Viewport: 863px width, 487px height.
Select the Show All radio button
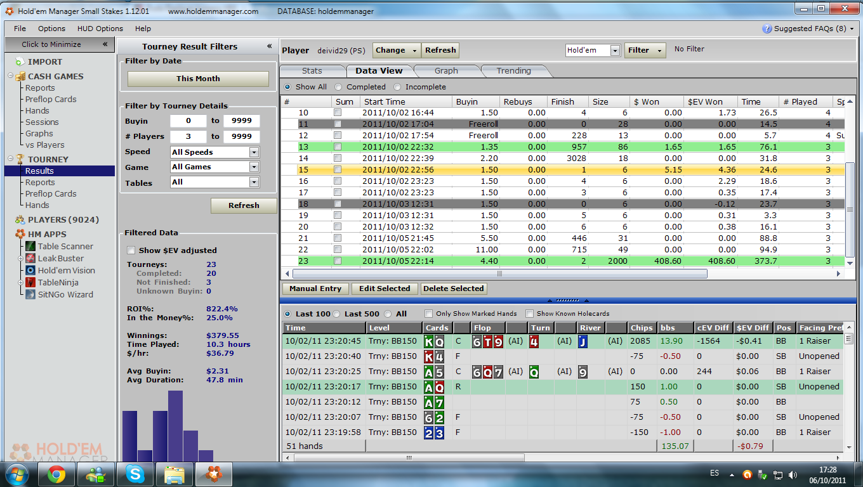[287, 87]
